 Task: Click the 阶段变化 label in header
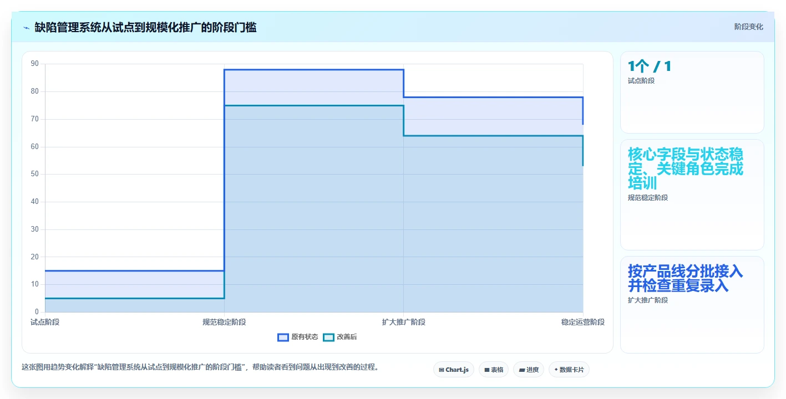749,27
